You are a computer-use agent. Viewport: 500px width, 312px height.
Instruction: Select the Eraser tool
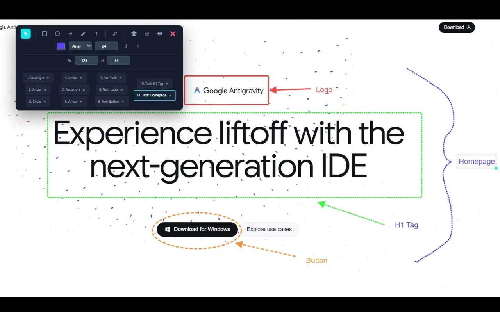coord(115,34)
